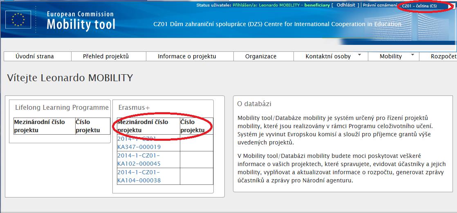457x213 pixels.
Task: Expand the Mobility dropdown menu
Action: (x=394, y=56)
